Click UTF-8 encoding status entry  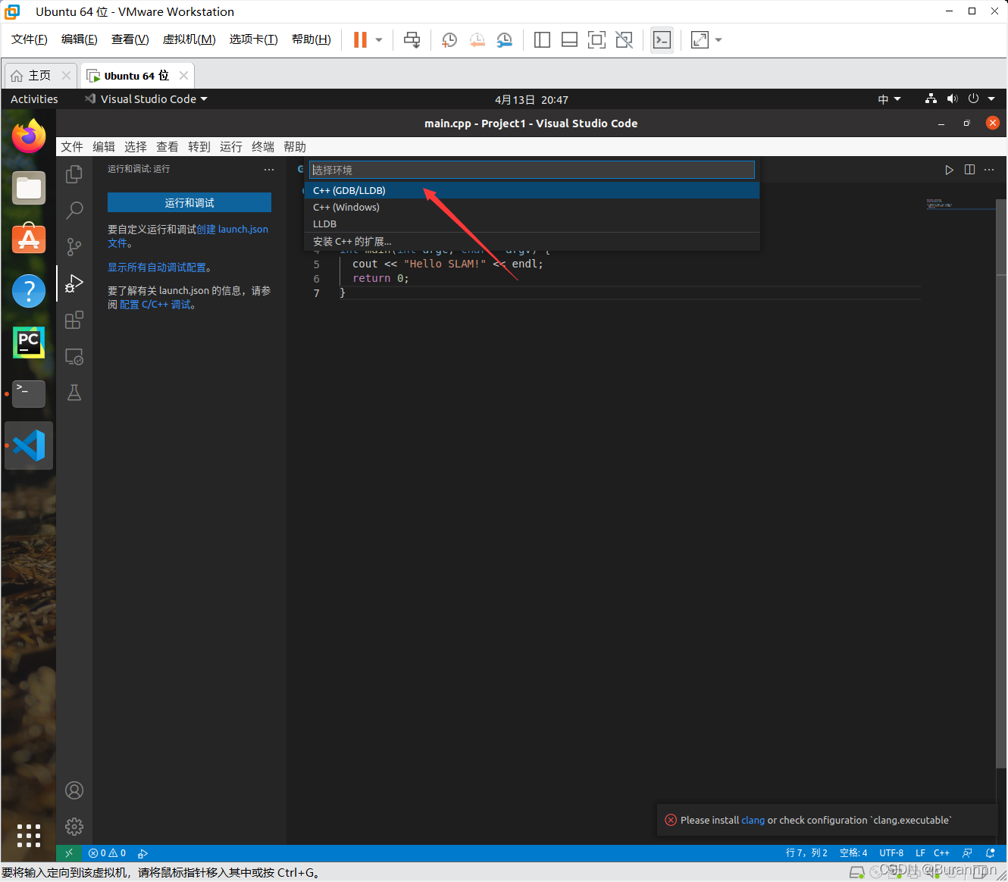[891, 853]
